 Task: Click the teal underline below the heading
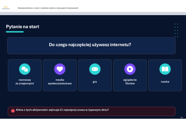point(15,32)
